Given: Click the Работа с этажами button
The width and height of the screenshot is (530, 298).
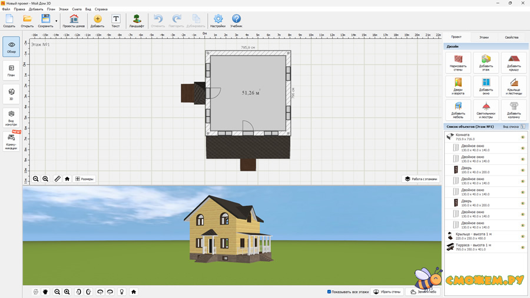Looking at the screenshot, I should tap(421, 178).
